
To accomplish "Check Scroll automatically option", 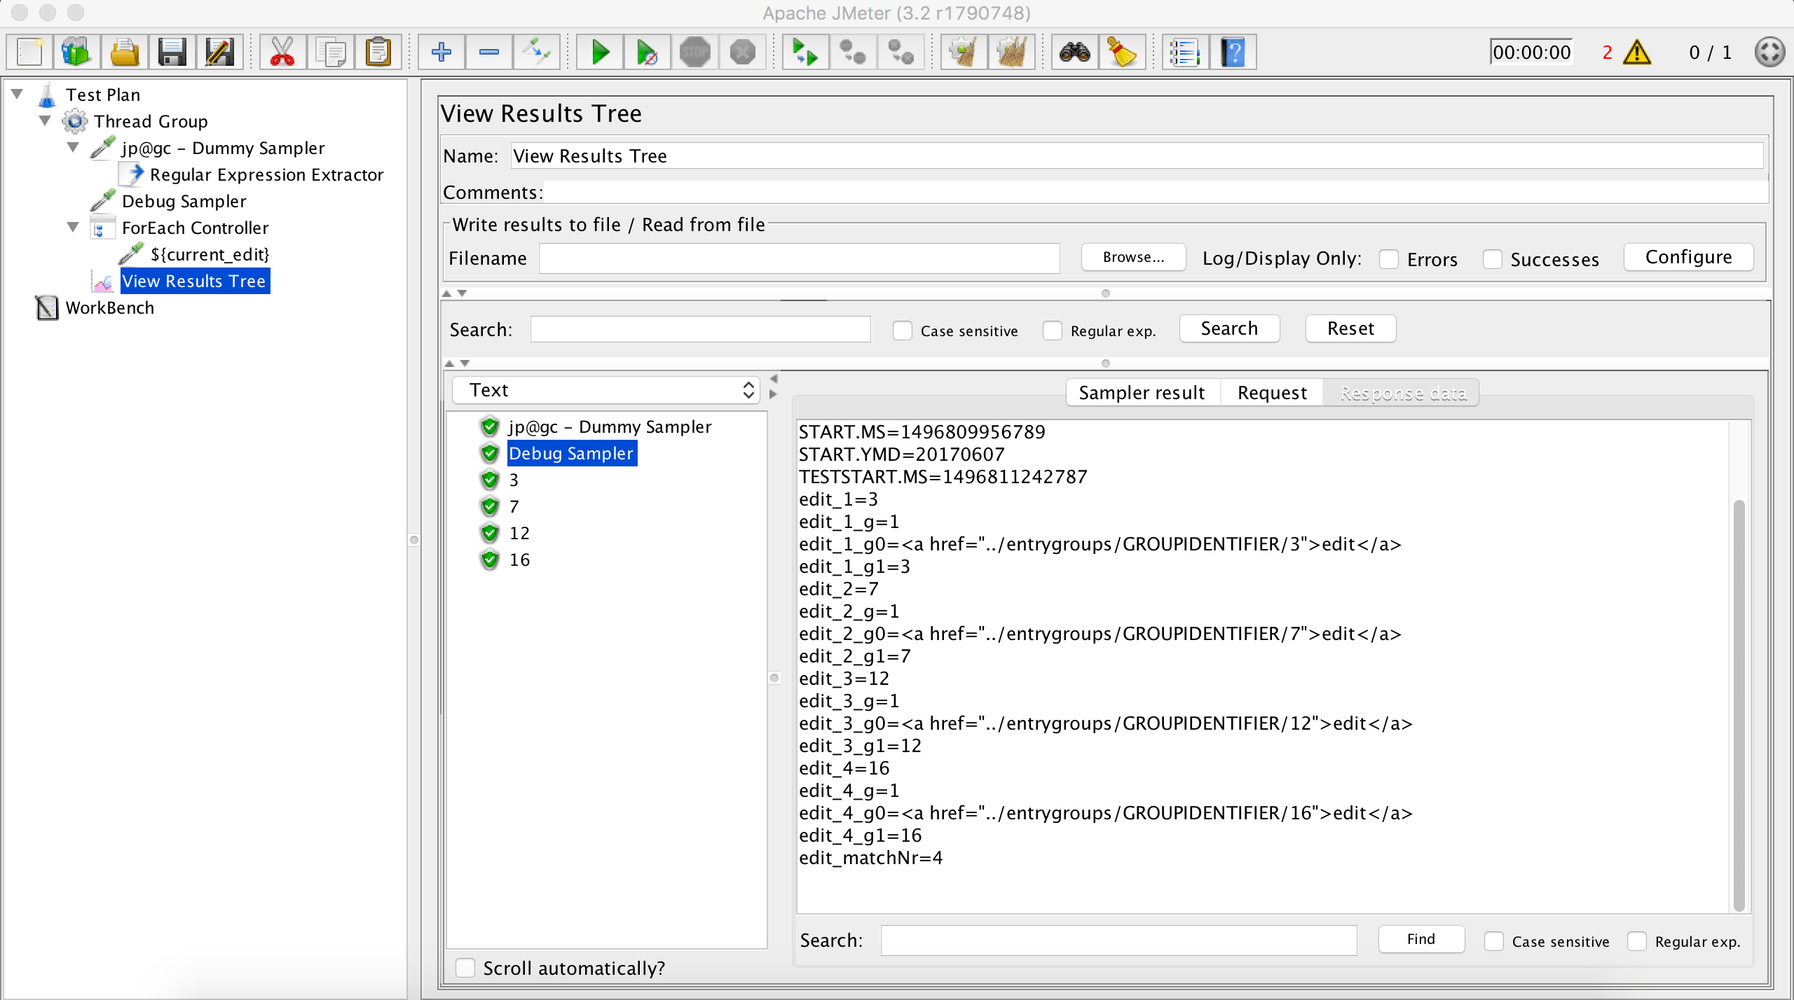I will pos(465,967).
